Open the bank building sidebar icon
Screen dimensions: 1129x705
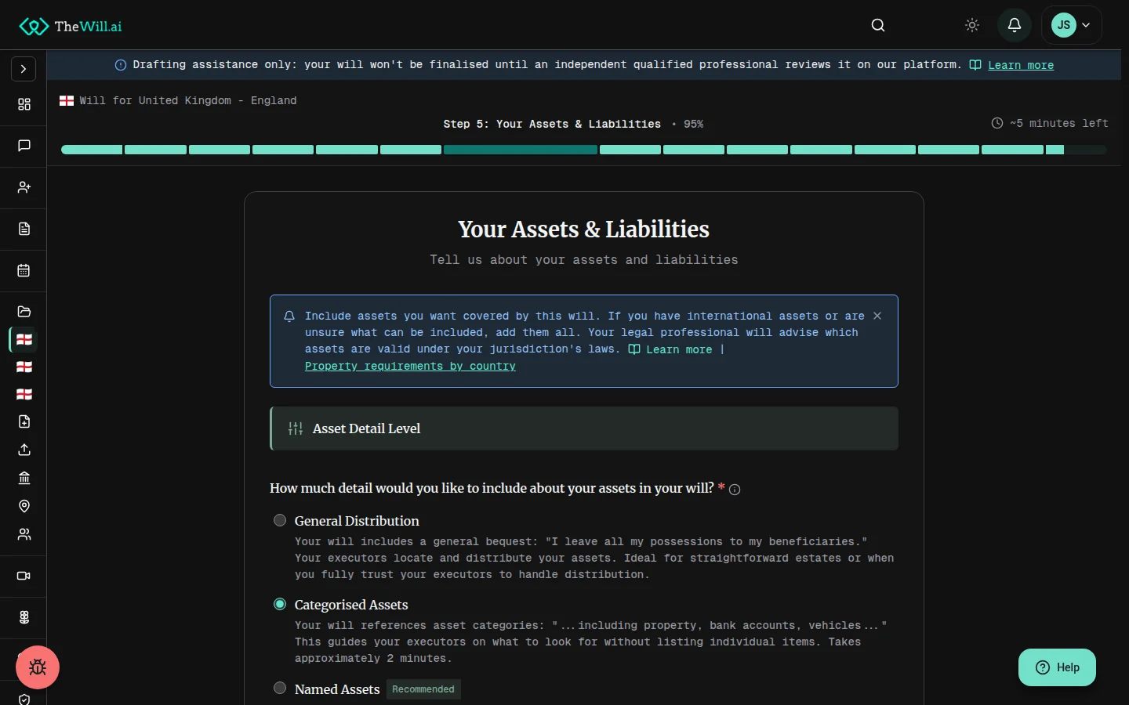pyautogui.click(x=24, y=478)
